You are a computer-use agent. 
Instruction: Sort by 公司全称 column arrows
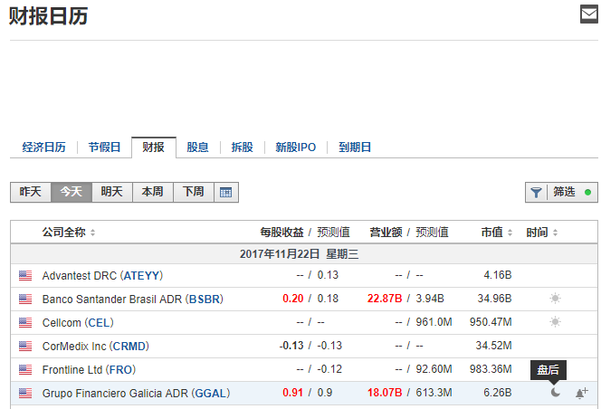[x=92, y=233]
